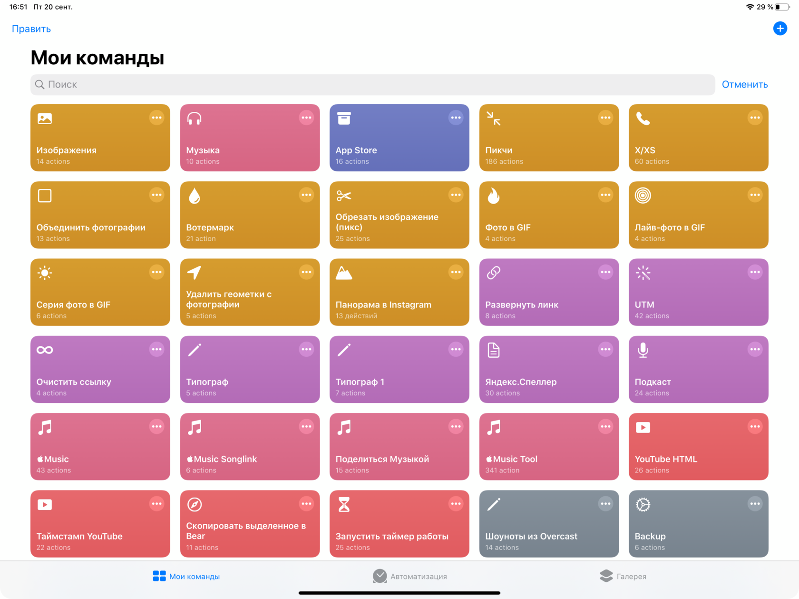Run the UTM shortcut card
Image resolution: width=799 pixels, height=599 pixels.
point(699,292)
